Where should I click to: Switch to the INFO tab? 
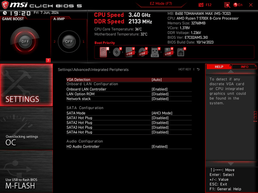tap(244, 67)
